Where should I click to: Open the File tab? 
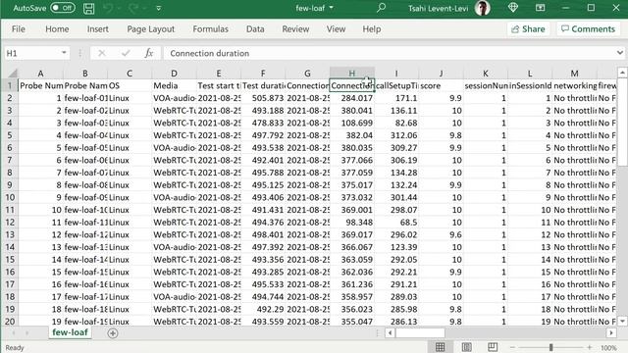pos(19,29)
